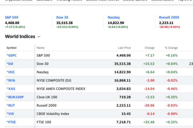This screenshot has width=193, height=128.
Task: Click the ^XAX symbol link
Action: [x=11, y=89]
